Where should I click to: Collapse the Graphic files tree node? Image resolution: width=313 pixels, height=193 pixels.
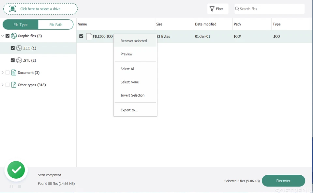coord(3,36)
